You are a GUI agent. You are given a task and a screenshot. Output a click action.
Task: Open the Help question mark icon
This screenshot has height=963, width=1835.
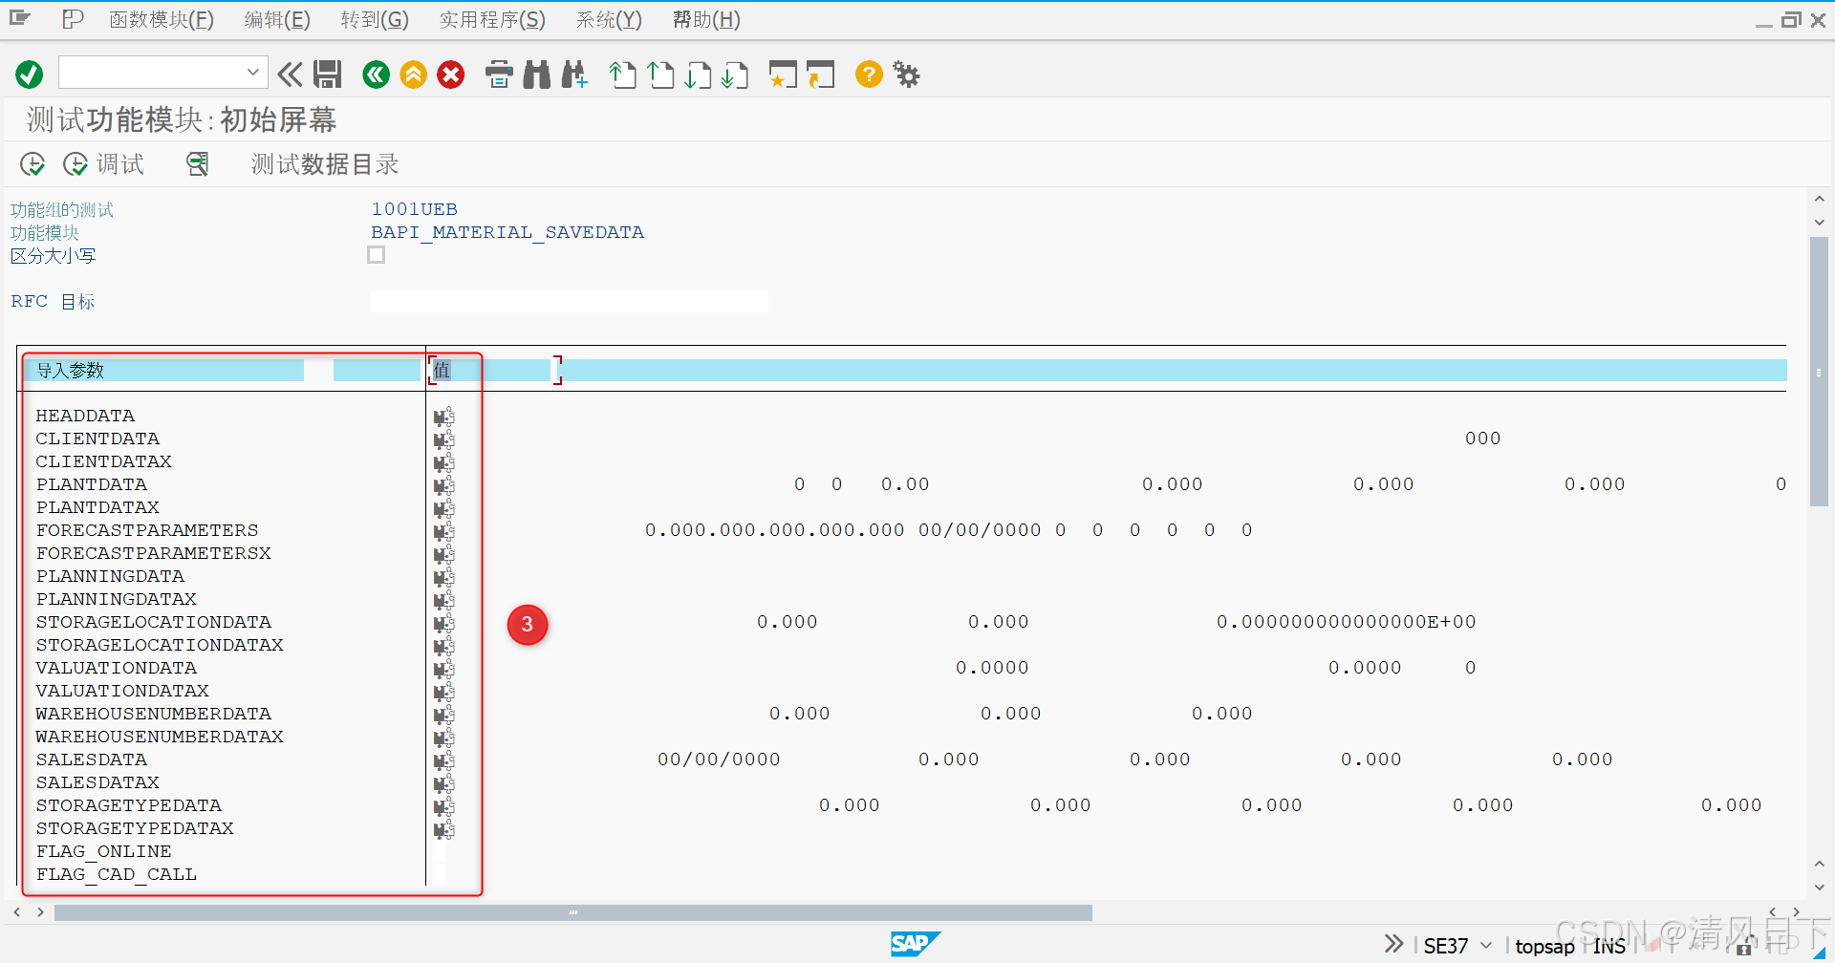[868, 74]
